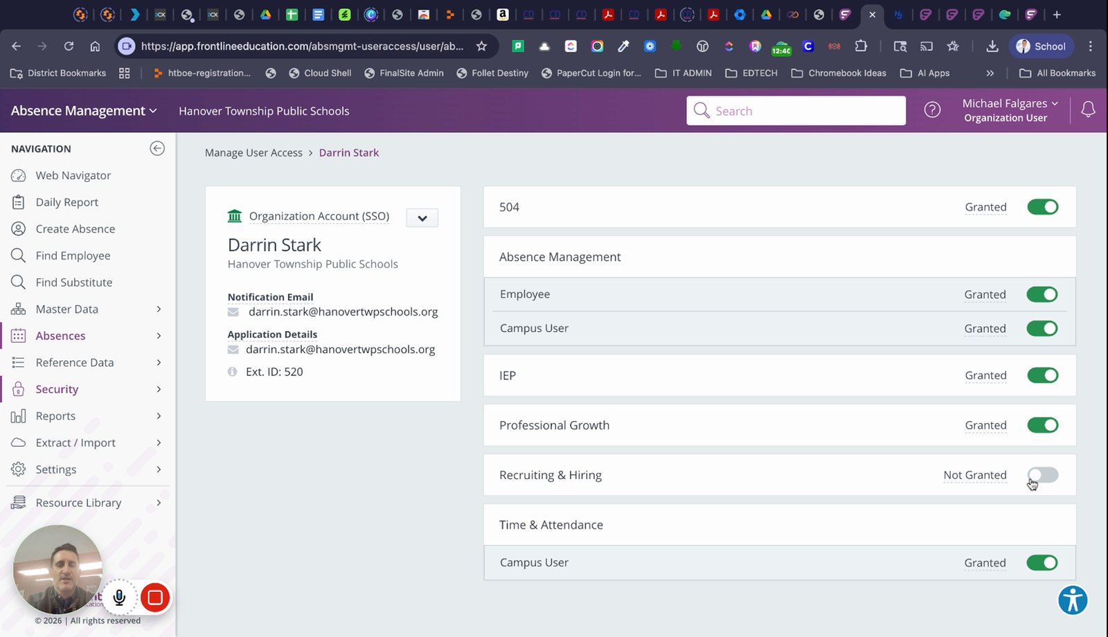Turn off 504 access toggle
Viewport: 1108px width, 637px height.
pos(1042,207)
